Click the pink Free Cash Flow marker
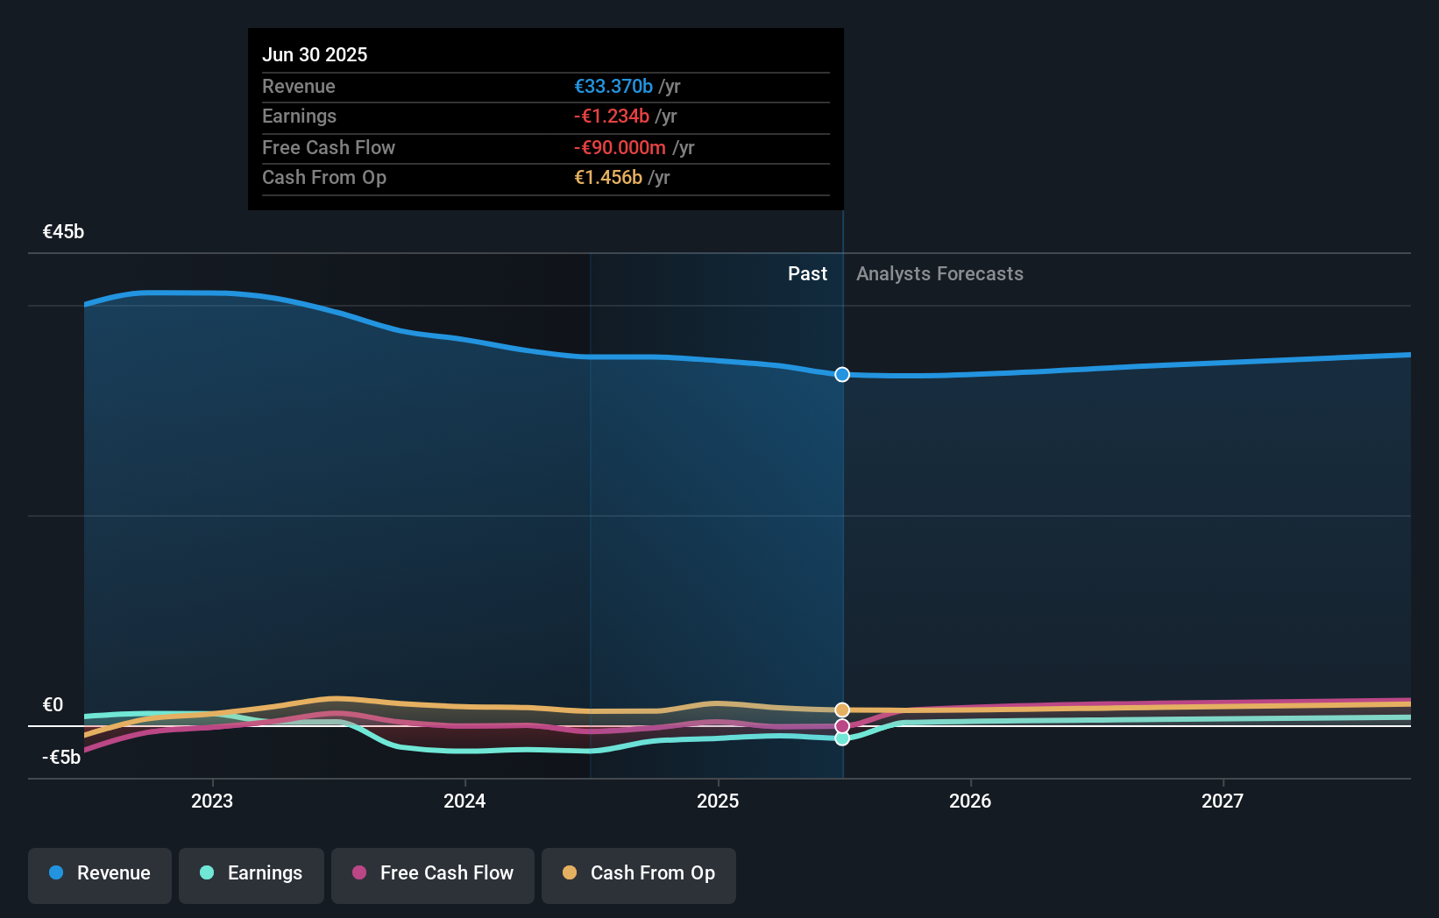The image size is (1439, 918). click(x=842, y=725)
